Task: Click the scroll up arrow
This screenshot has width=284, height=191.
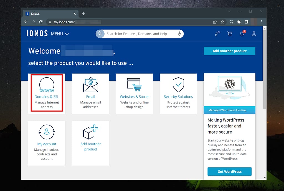Action: click(265, 28)
